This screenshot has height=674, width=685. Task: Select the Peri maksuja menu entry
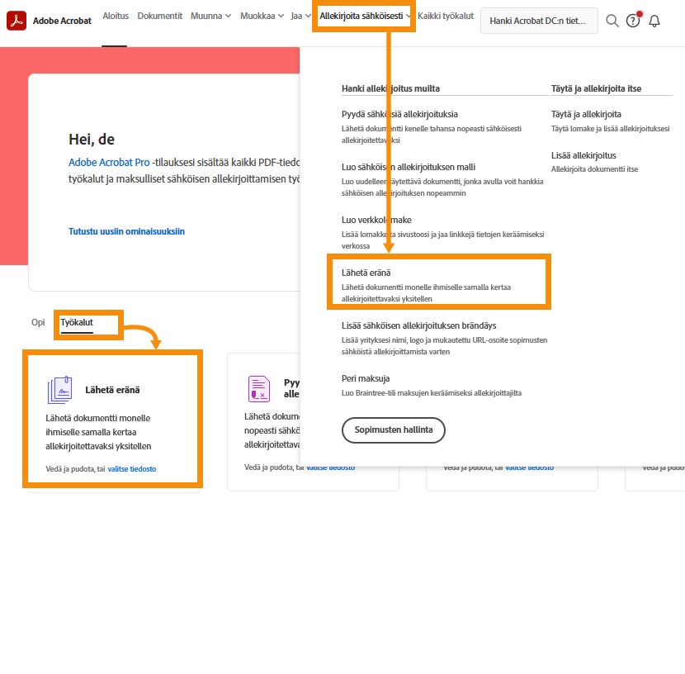coord(366,379)
